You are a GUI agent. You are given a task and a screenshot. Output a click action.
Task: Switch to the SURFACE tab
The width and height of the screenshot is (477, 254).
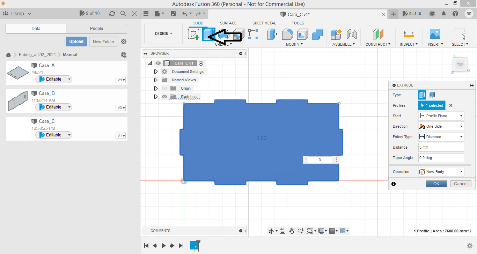point(228,23)
